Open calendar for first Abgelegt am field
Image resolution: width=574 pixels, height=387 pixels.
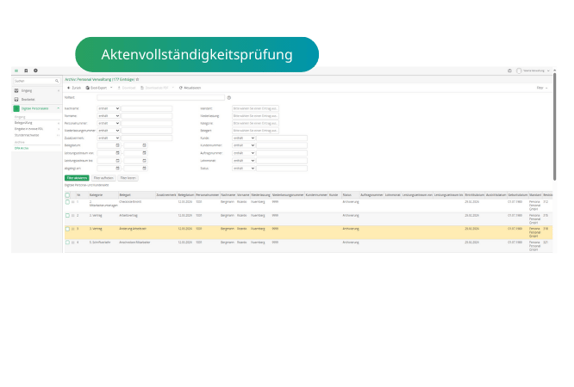[117, 169]
